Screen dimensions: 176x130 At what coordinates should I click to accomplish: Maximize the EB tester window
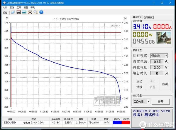pos(162,3)
